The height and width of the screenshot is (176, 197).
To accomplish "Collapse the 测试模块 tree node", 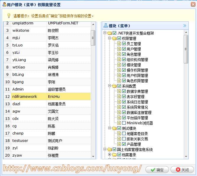I will [109, 128].
